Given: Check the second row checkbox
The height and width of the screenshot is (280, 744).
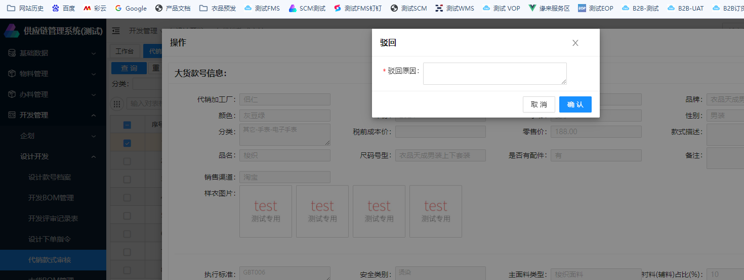Looking at the screenshot, I should pyautogui.click(x=128, y=161).
